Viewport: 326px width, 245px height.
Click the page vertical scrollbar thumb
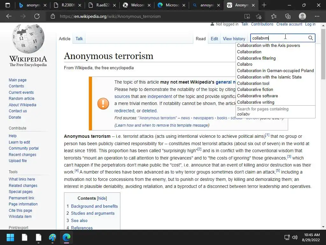323,54
